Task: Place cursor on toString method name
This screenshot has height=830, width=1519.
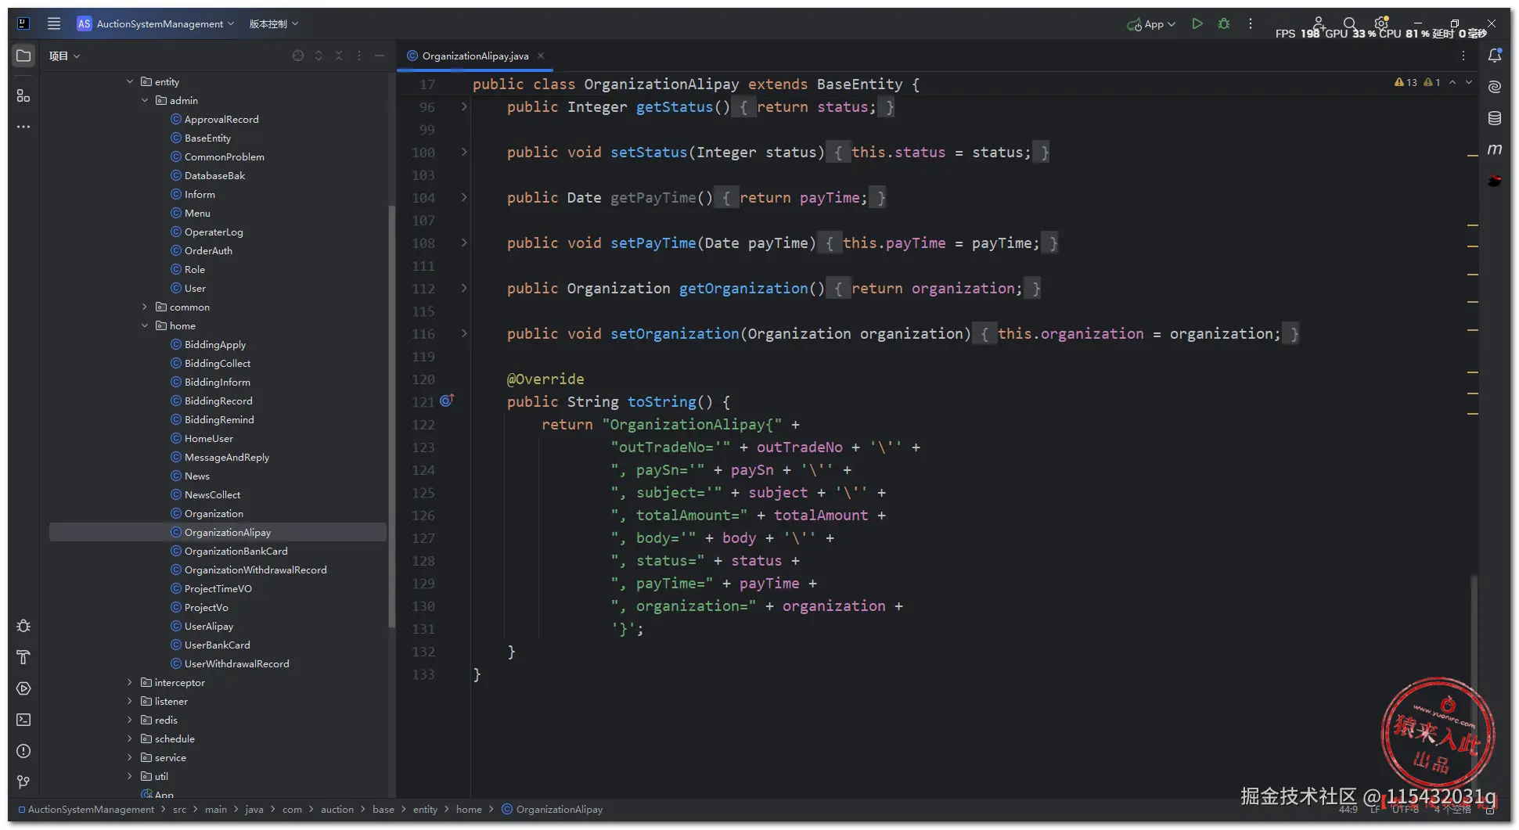Action: pyautogui.click(x=662, y=401)
